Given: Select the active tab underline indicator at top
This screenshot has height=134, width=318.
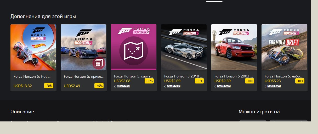Looking at the screenshot, I should point(214,2).
